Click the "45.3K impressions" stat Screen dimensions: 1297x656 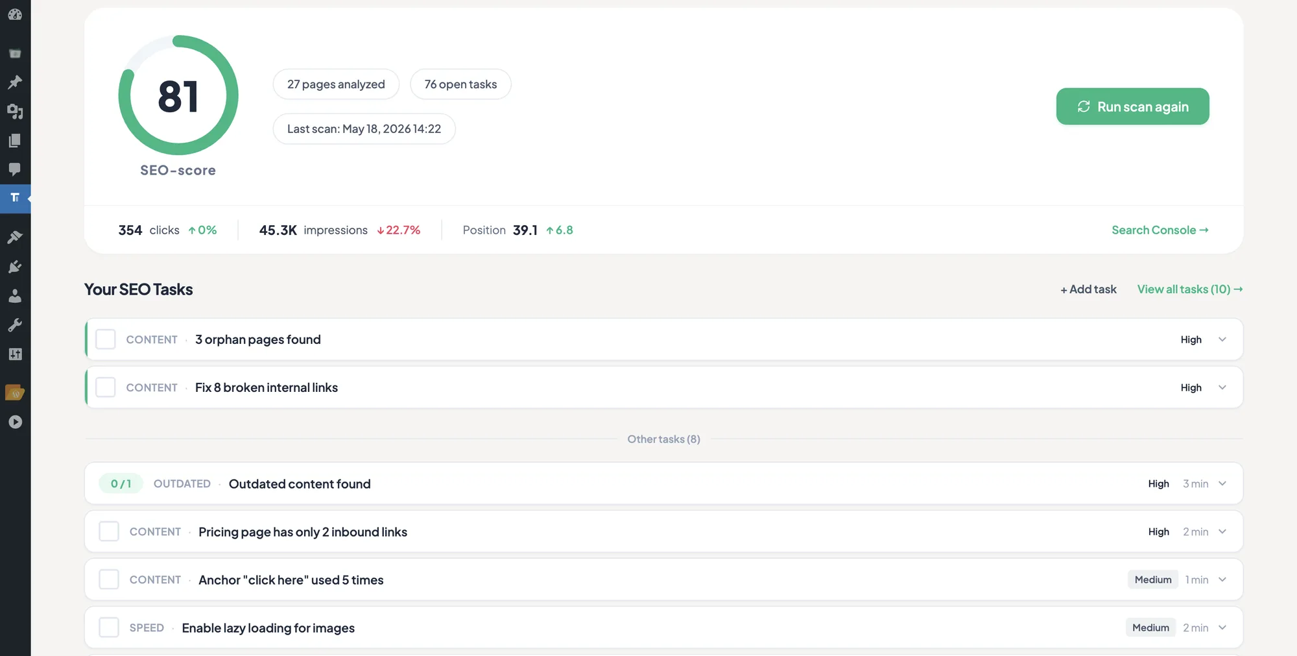pyautogui.click(x=313, y=230)
